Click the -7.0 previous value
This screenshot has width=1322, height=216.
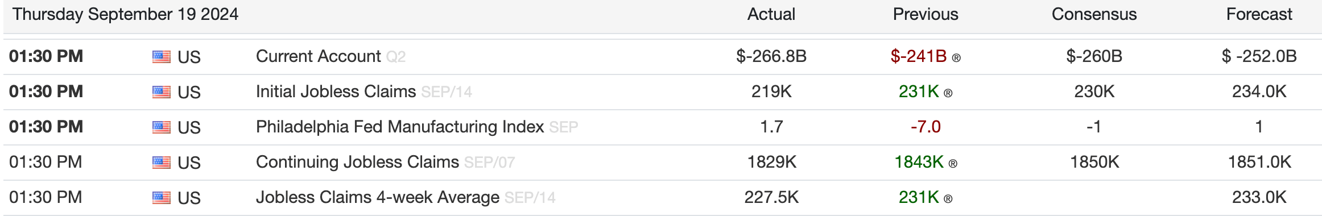coord(926,127)
